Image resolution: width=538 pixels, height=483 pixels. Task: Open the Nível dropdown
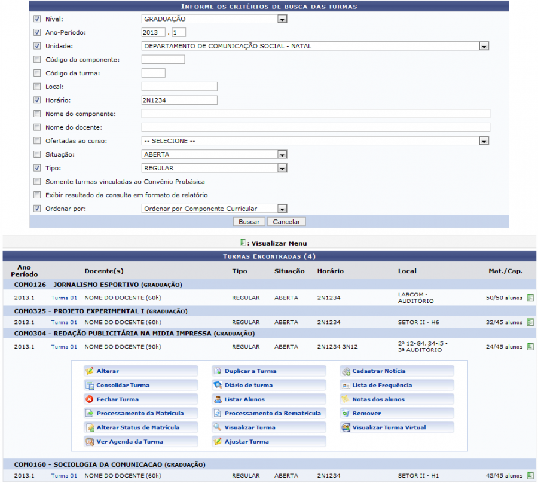pos(282,19)
